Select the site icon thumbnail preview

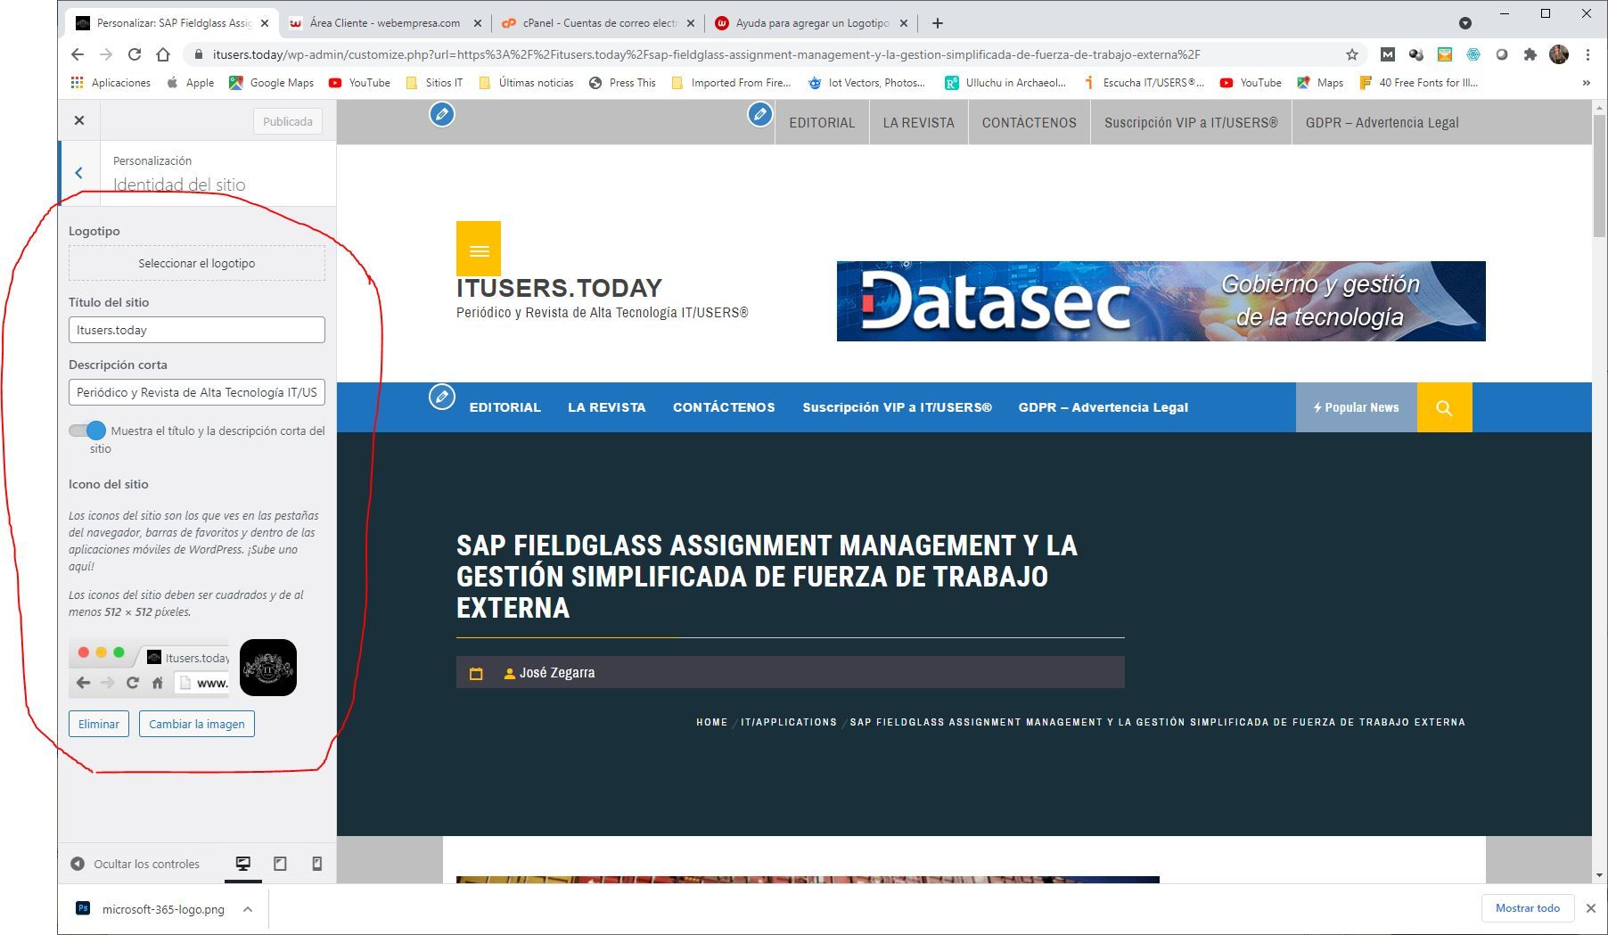268,668
